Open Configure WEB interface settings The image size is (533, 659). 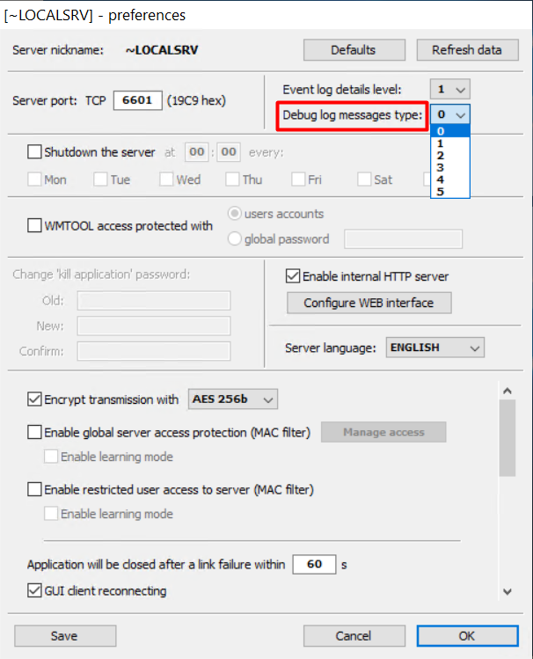[x=369, y=303]
